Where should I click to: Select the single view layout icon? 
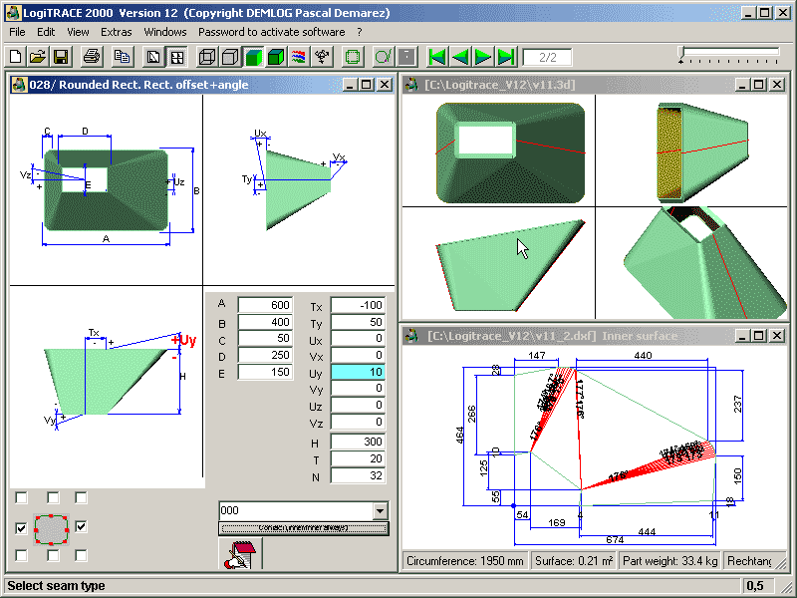pyautogui.click(x=153, y=57)
